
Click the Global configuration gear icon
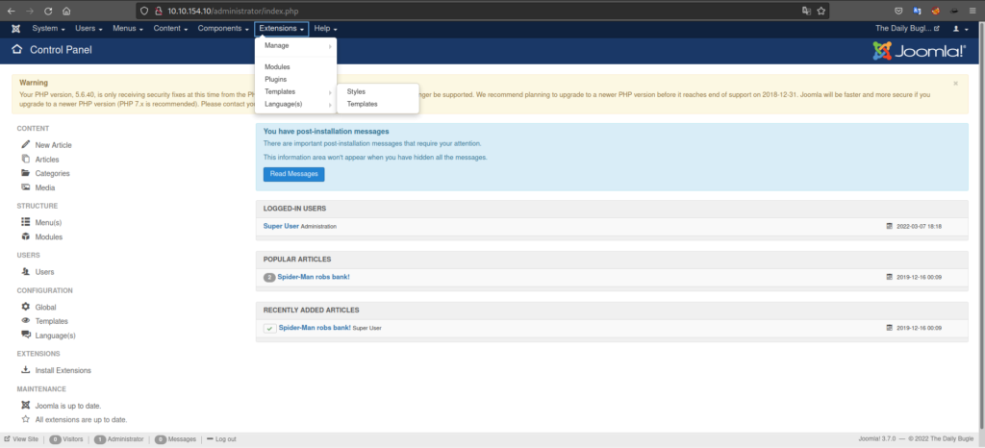pos(25,307)
